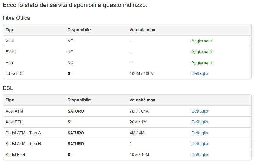258x166 pixels.
Task: Click the 20M / 1M speed value
Action: [x=138, y=122]
